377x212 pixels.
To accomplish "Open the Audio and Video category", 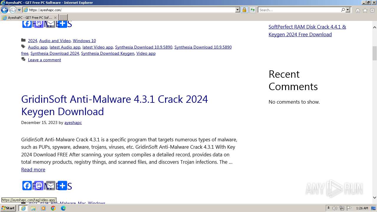I will [x=55, y=41].
